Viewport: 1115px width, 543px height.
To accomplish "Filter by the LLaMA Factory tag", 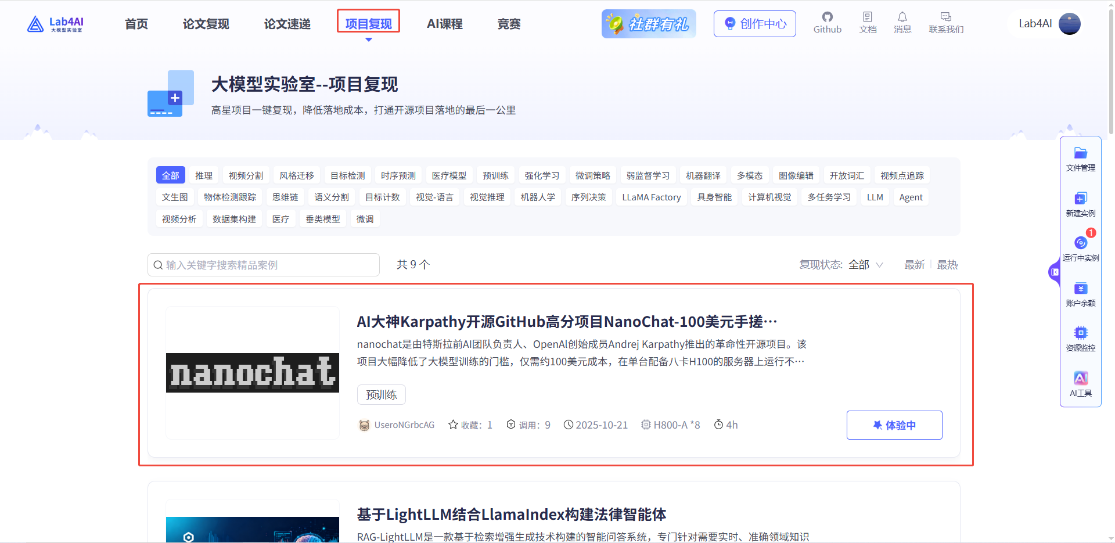I will [652, 197].
